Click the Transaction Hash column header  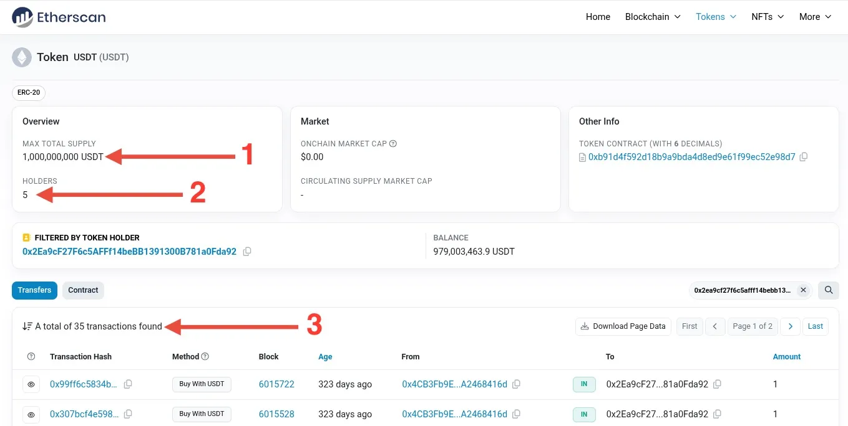(80, 357)
